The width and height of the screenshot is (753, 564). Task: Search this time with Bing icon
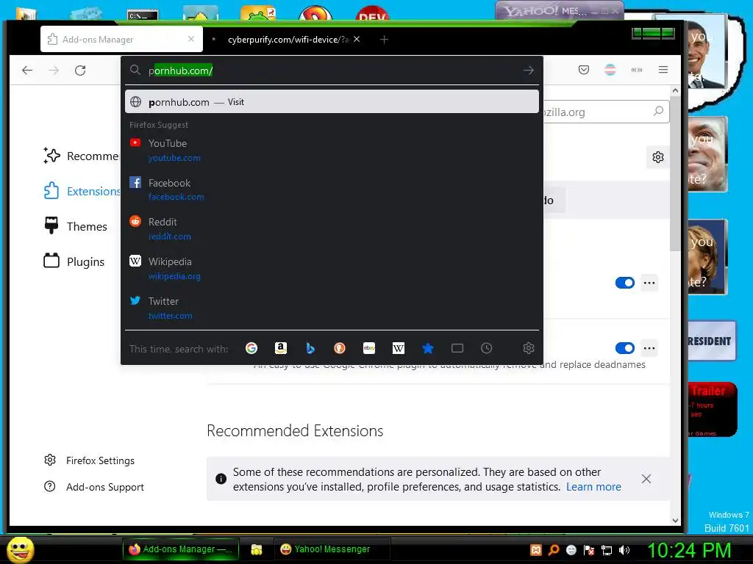310,348
